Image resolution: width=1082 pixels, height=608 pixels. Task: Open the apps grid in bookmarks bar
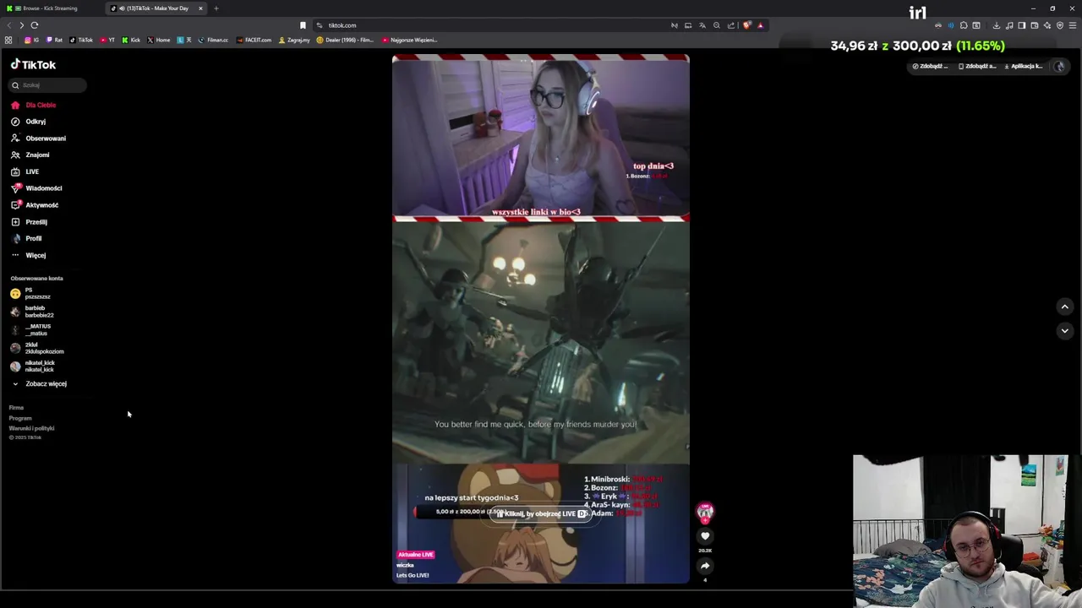(x=8, y=40)
